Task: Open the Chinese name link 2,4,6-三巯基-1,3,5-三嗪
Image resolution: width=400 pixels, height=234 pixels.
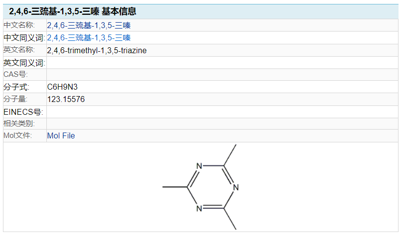Action: [x=89, y=25]
